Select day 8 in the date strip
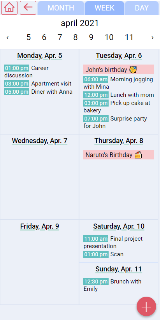Image resolution: width=160 pixels, height=320 pixels. click(76, 37)
